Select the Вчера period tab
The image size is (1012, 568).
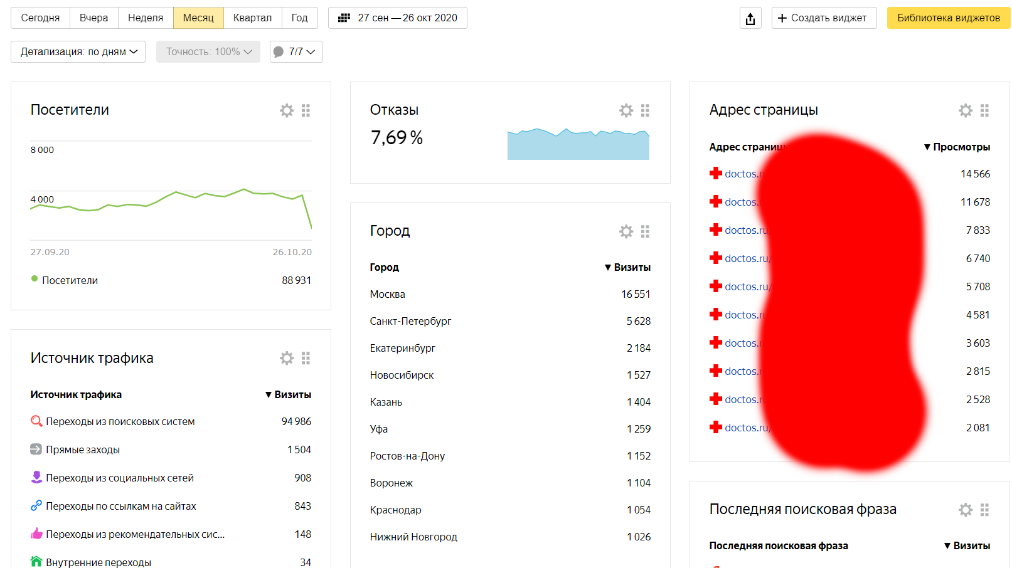[x=94, y=18]
